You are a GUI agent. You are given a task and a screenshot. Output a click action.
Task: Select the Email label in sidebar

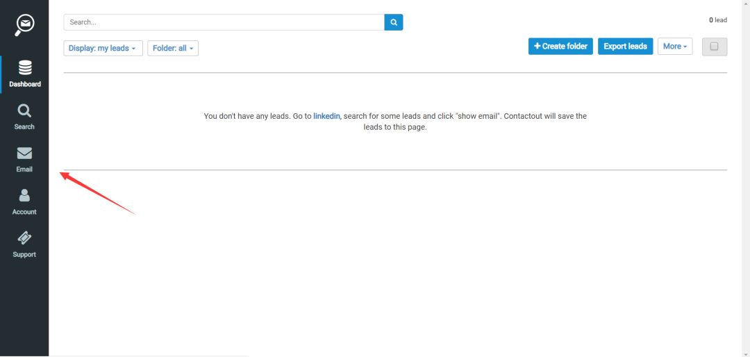tap(24, 169)
